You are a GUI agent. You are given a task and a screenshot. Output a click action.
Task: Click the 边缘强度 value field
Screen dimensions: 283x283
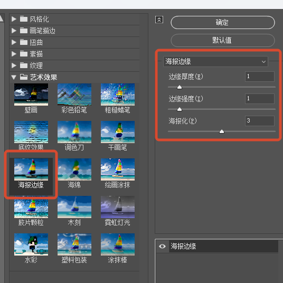[260, 99]
